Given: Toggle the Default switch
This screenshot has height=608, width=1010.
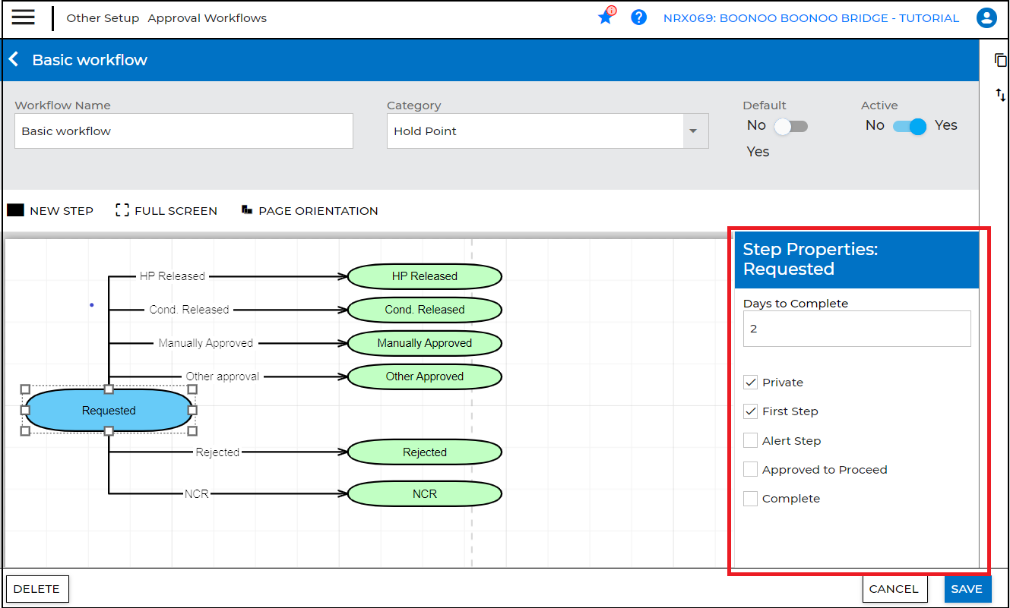Looking at the screenshot, I should tap(790, 126).
